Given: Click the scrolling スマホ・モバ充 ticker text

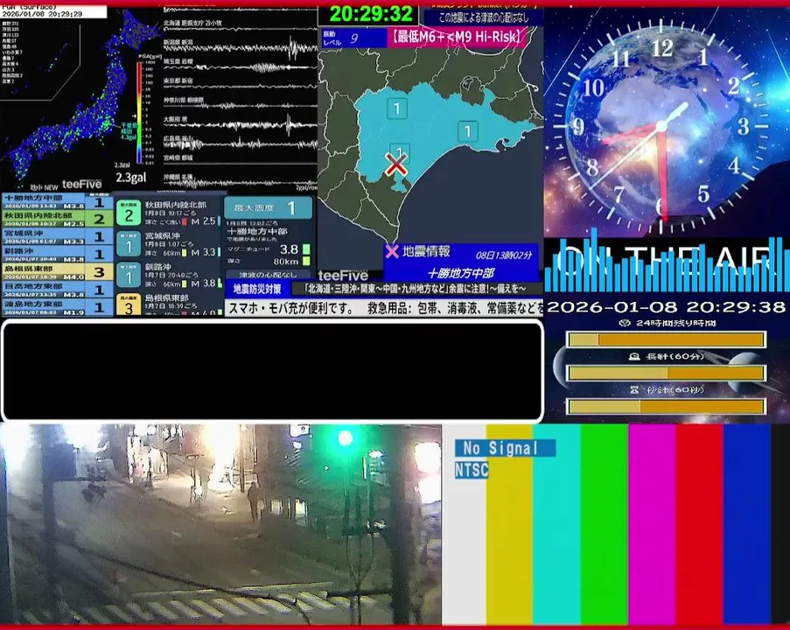Looking at the screenshot, I should pos(384,308).
